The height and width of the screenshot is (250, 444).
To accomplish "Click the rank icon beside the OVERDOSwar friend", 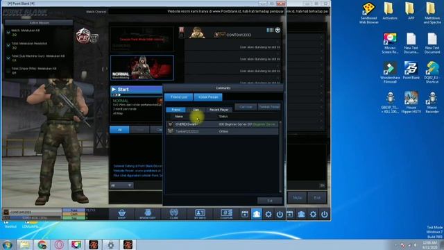I will 170,124.
